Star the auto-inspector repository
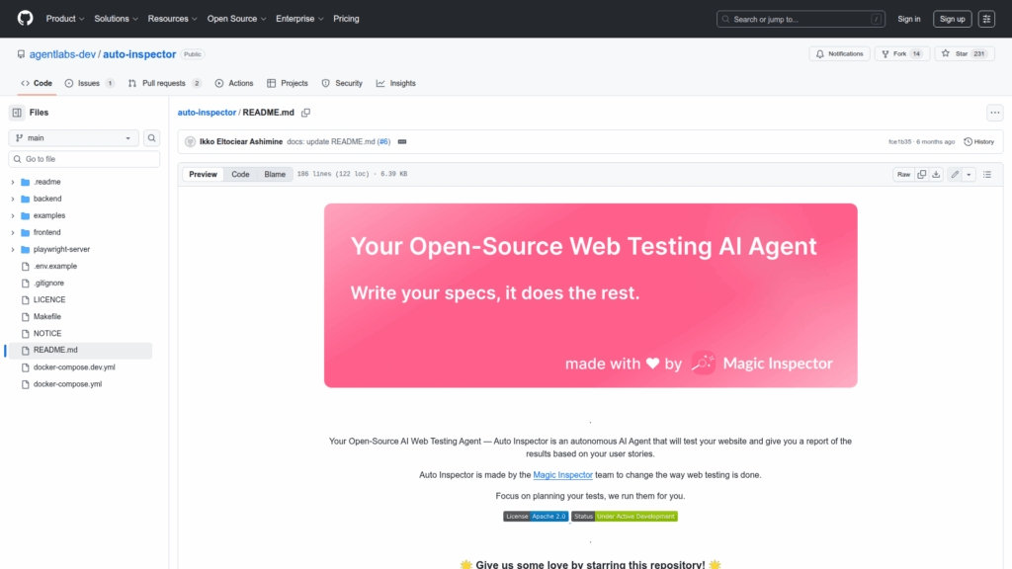This screenshot has width=1012, height=569. [965, 53]
